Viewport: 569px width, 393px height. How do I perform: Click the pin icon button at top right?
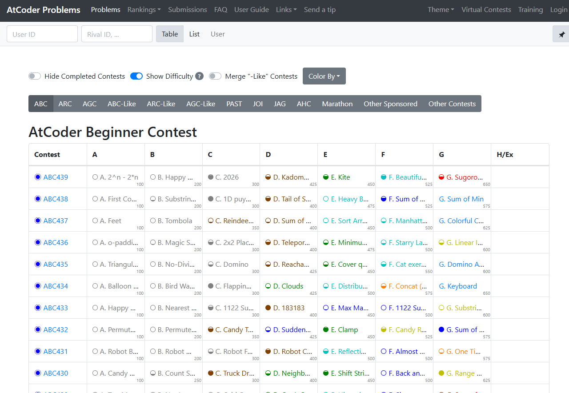coord(561,34)
